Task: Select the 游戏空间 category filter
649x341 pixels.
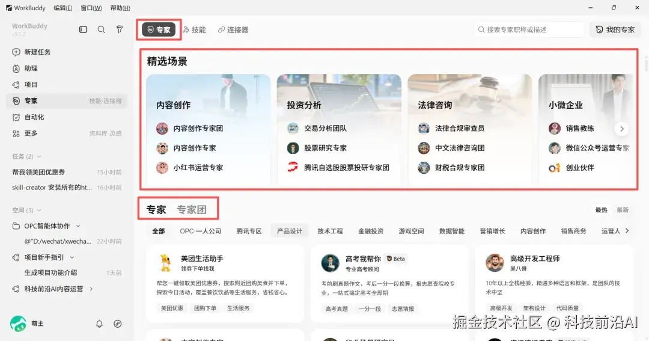Action: [411, 231]
